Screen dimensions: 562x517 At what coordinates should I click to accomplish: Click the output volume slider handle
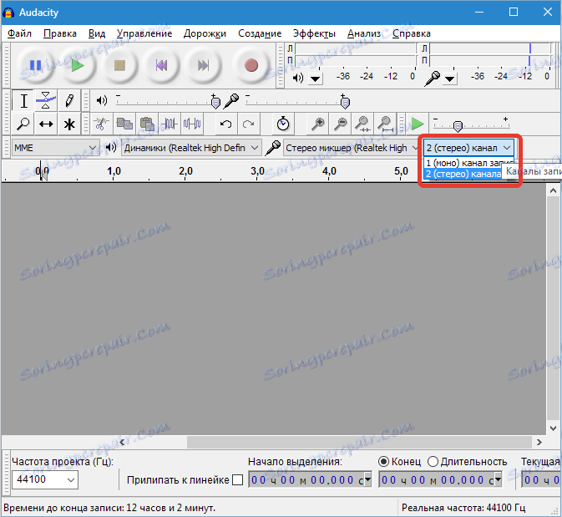(215, 103)
